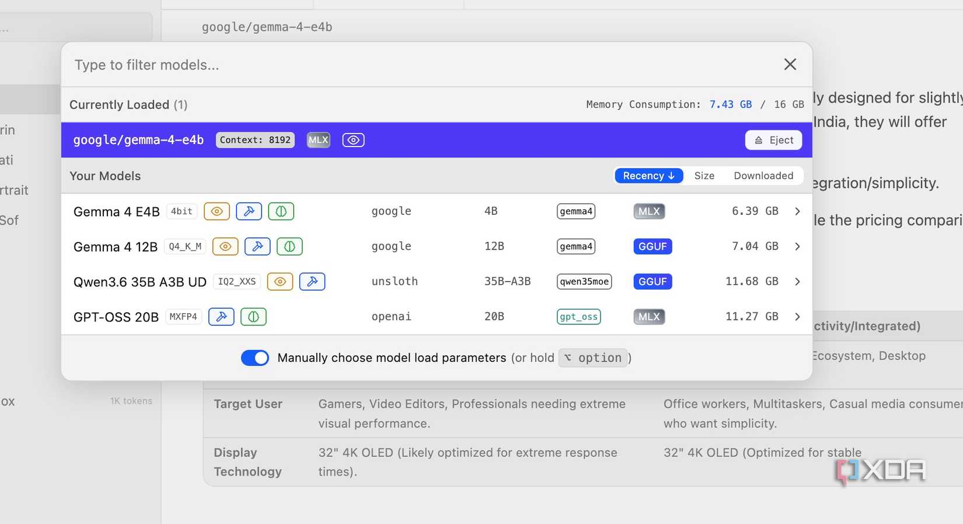The width and height of the screenshot is (963, 524).
Task: Sort models by Size
Action: (704, 176)
